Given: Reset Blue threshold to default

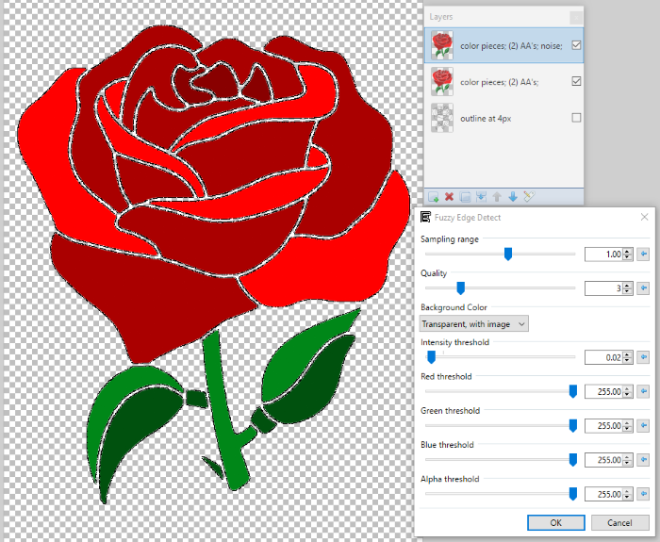Looking at the screenshot, I should click(643, 460).
